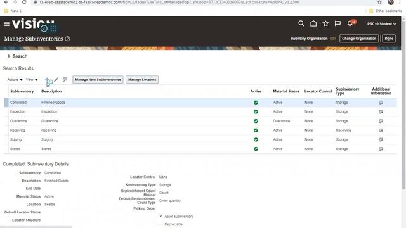406x228 pixels.
Task: Click the Material Status column header
Action: (286, 91)
